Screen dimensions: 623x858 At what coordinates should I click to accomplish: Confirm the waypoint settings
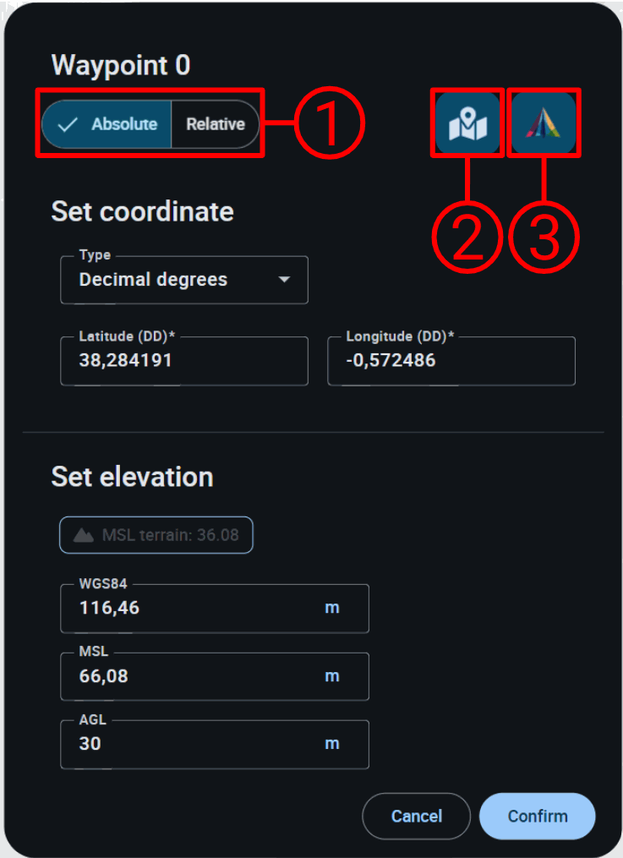coord(537,816)
